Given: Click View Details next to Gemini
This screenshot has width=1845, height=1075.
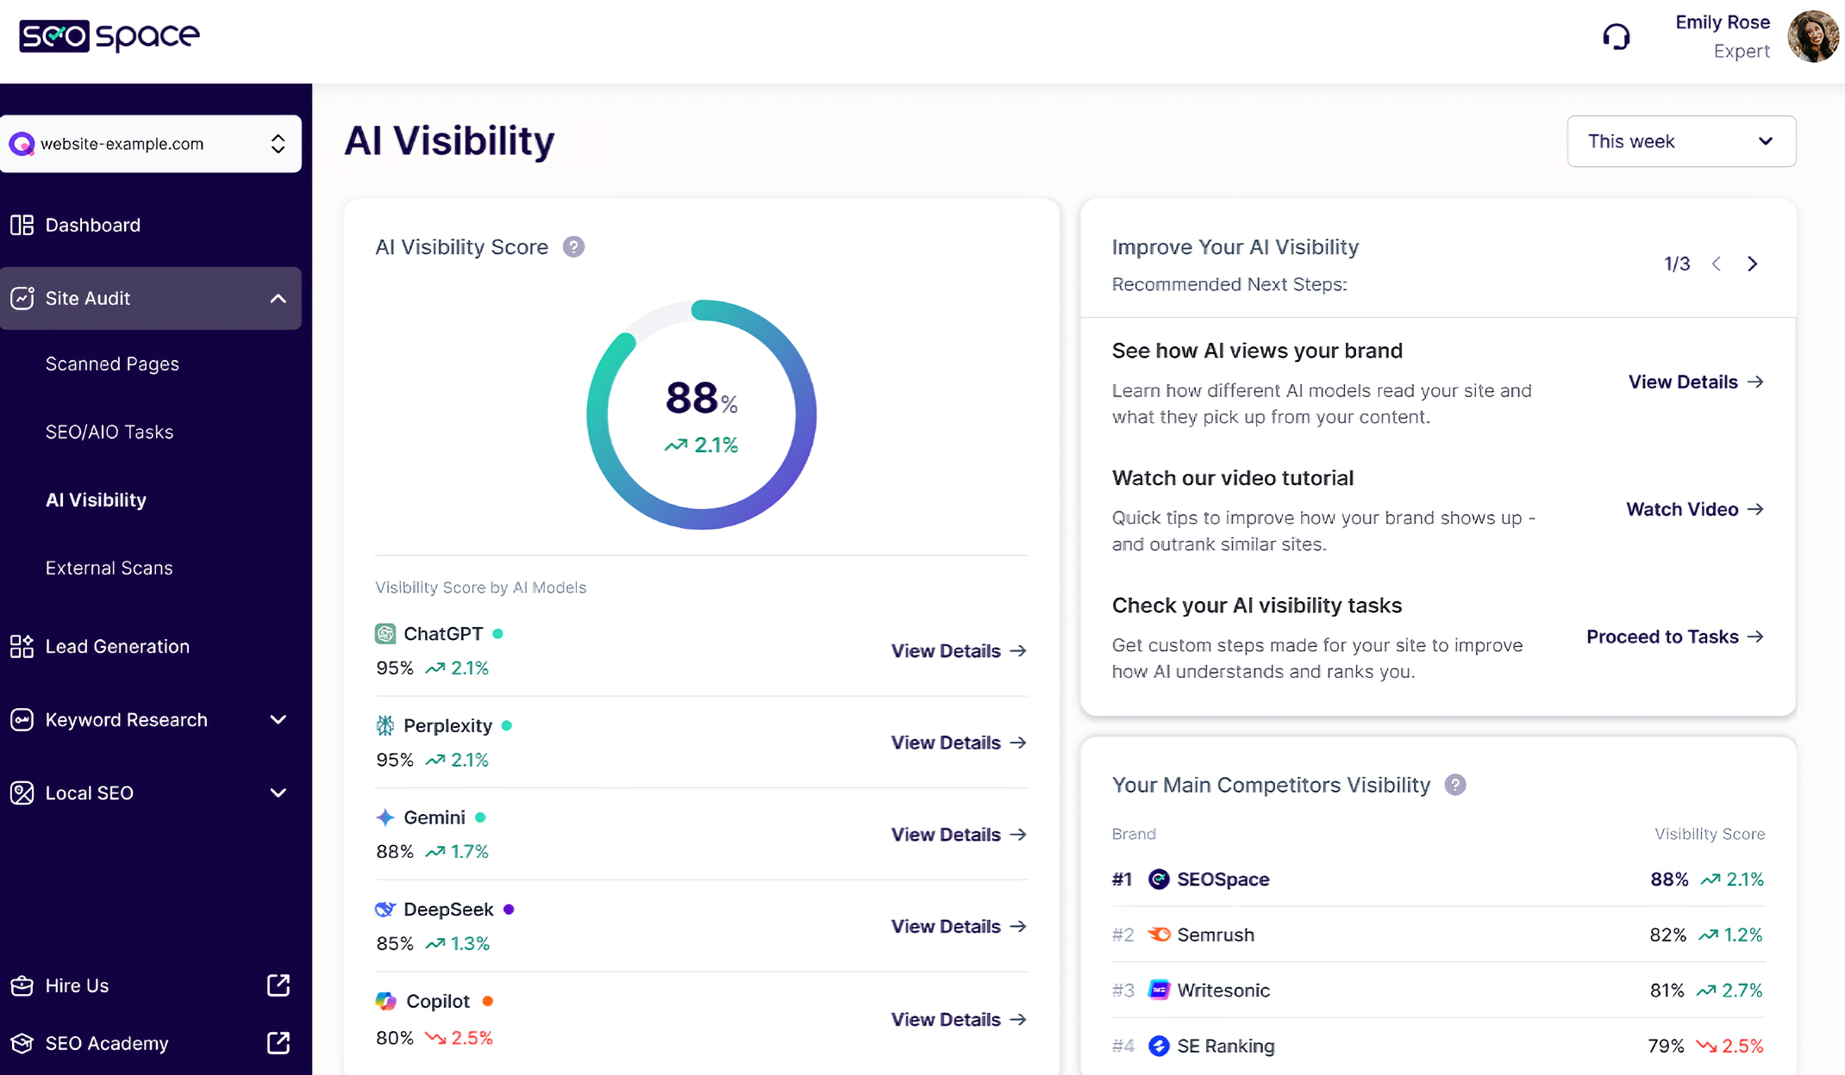Looking at the screenshot, I should click(958, 834).
